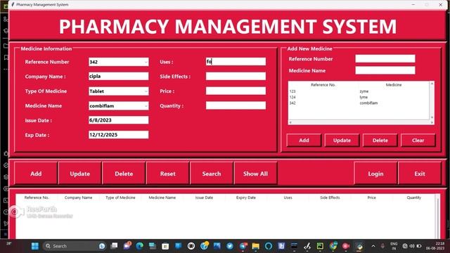This screenshot has height=253, width=450.
Task: Click the Python app taskbar icon
Action: click(359, 246)
